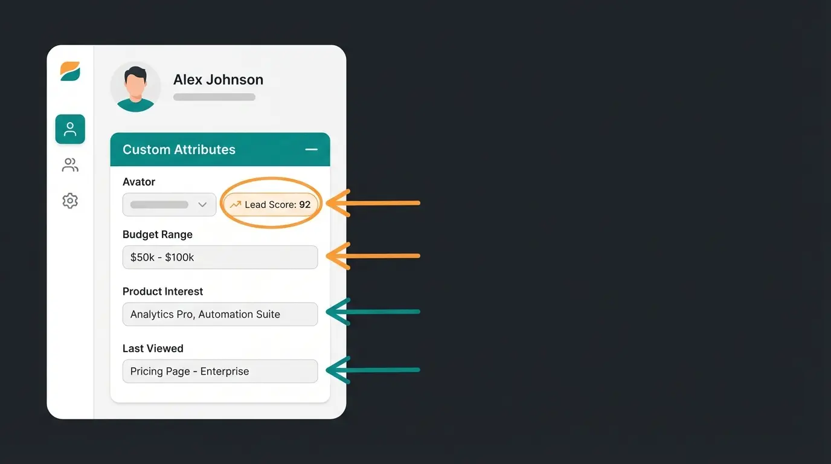Select the Alex Johnson name text

tap(218, 79)
